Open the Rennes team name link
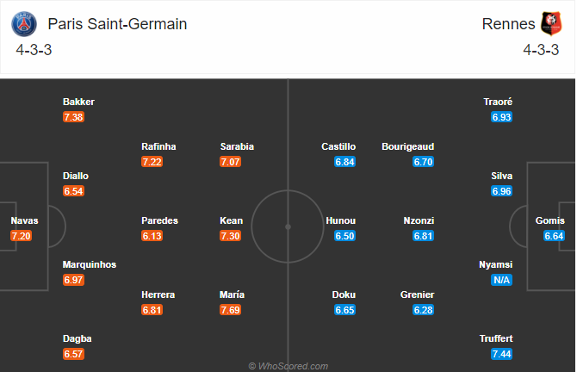This screenshot has width=577, height=372. pos(508,24)
